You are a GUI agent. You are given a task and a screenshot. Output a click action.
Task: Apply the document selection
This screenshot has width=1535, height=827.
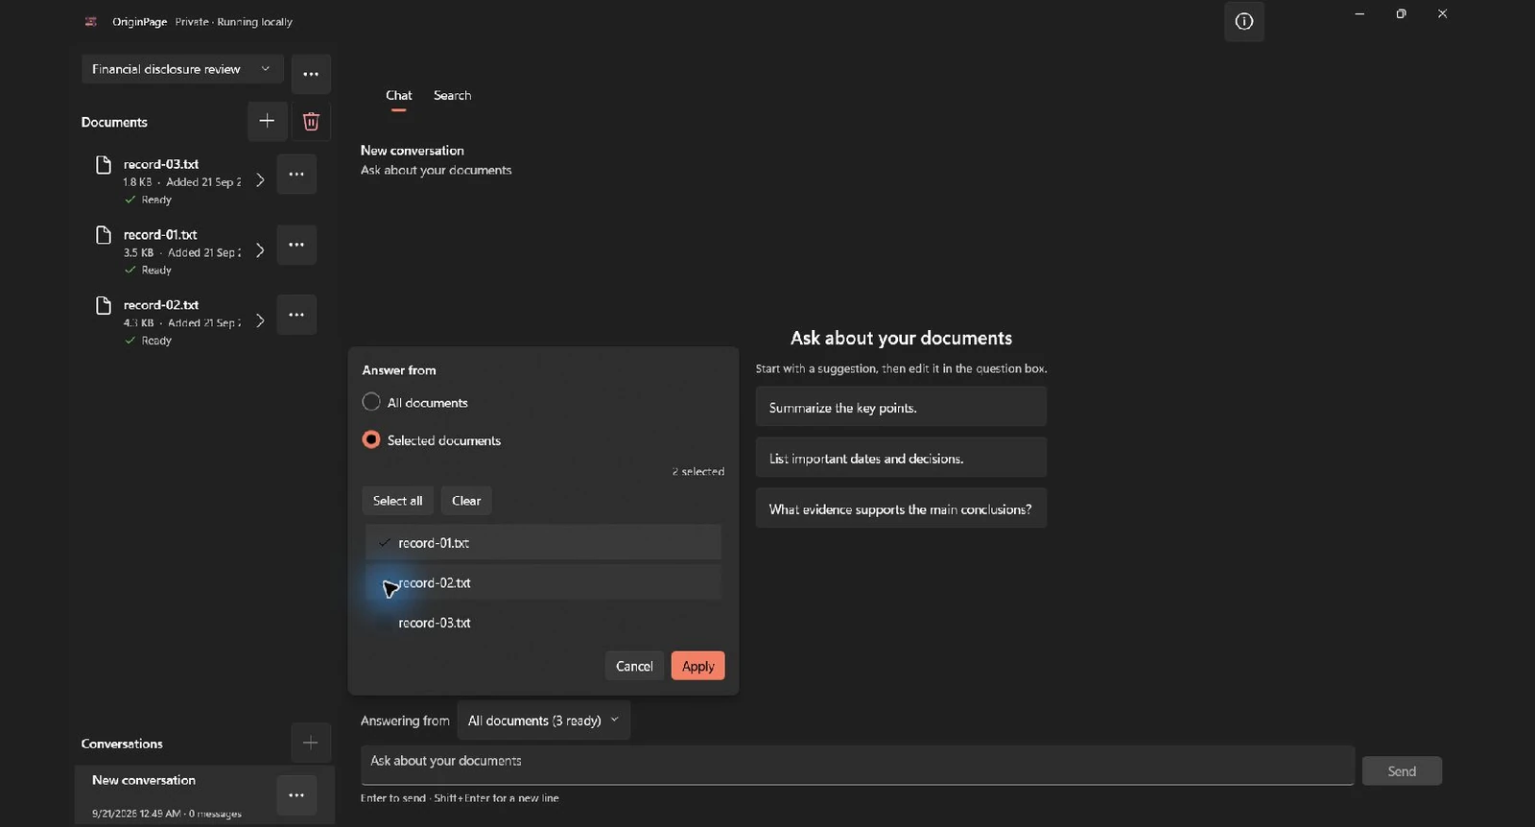(x=697, y=666)
